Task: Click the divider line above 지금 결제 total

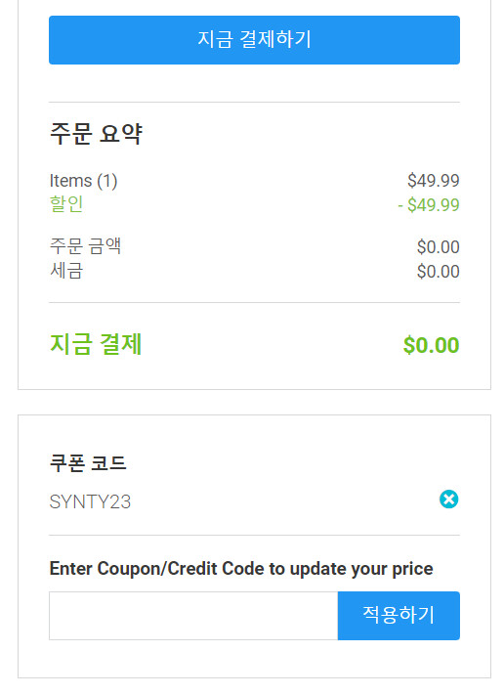Action: 254,303
